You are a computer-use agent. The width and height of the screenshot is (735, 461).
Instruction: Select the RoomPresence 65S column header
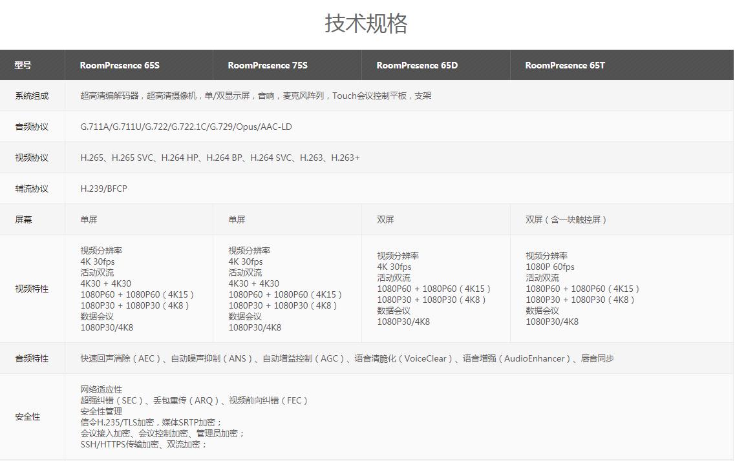point(120,65)
